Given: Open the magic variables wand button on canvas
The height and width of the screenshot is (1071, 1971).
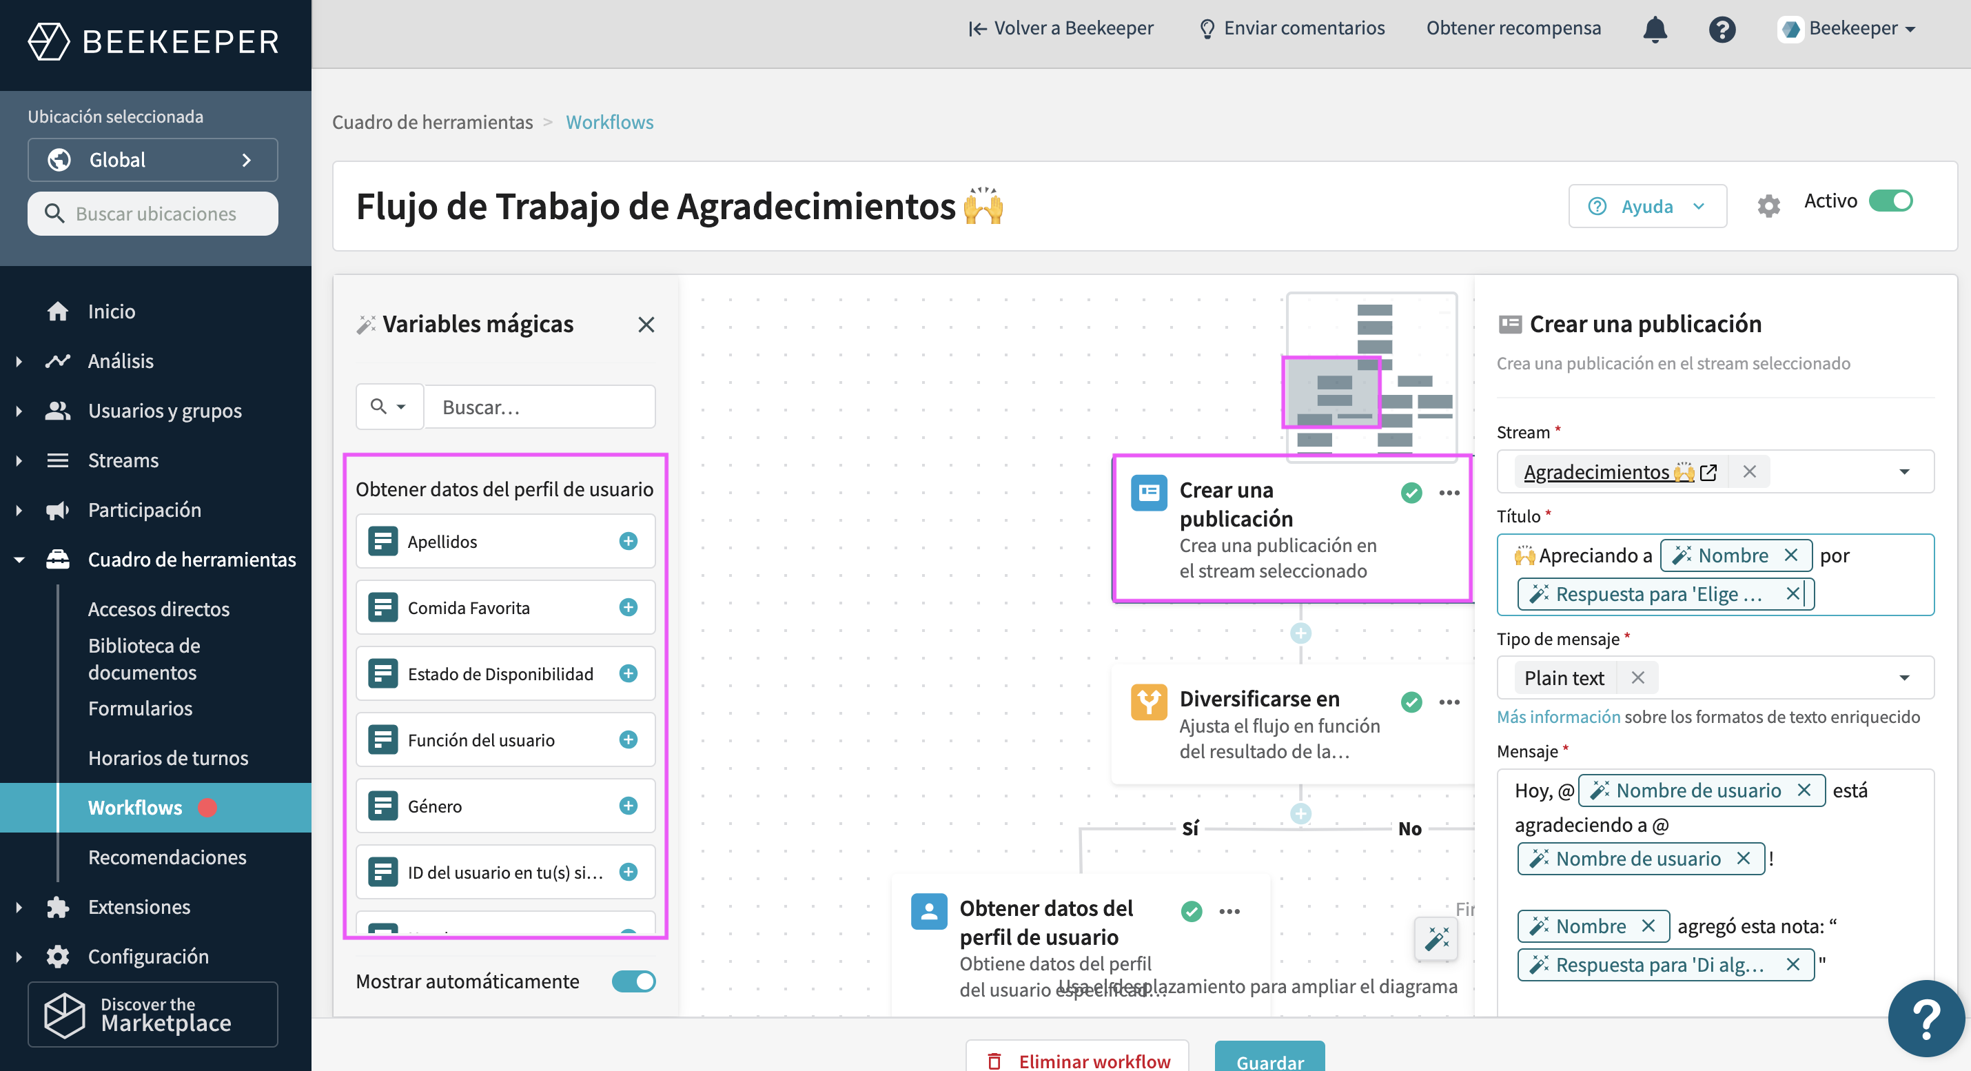Looking at the screenshot, I should coord(1436,939).
